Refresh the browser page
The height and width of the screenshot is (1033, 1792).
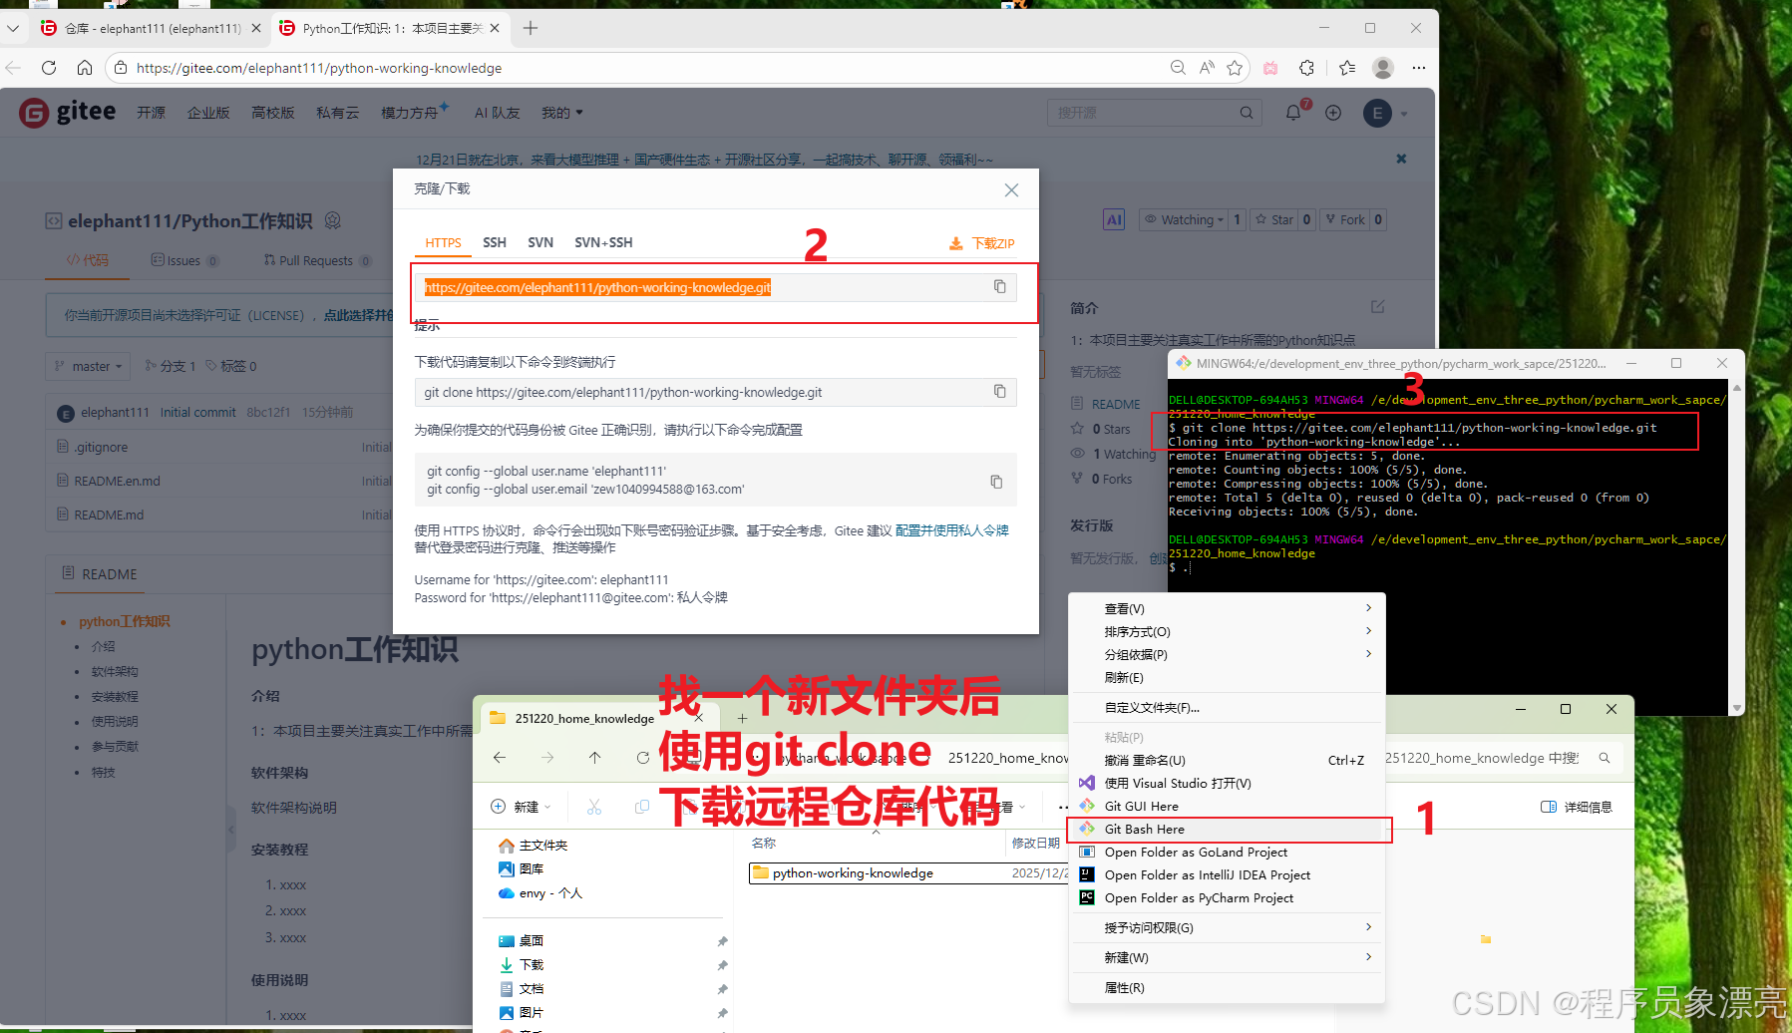49,68
